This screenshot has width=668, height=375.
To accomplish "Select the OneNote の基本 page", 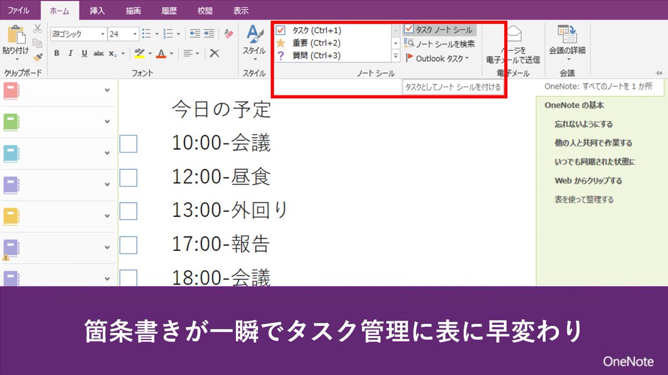I will coord(574,105).
